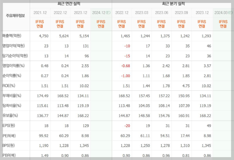The image size is (234, 160).
Task: Select the 영업이익률(%) row label
Action: pyautogui.click(x=14, y=66)
